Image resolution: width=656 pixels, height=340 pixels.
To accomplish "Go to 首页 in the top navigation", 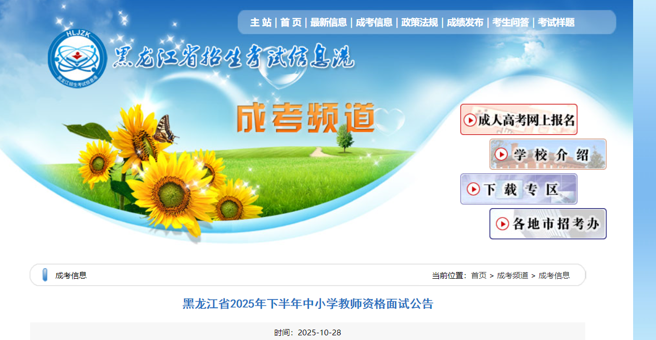I will [x=291, y=22].
